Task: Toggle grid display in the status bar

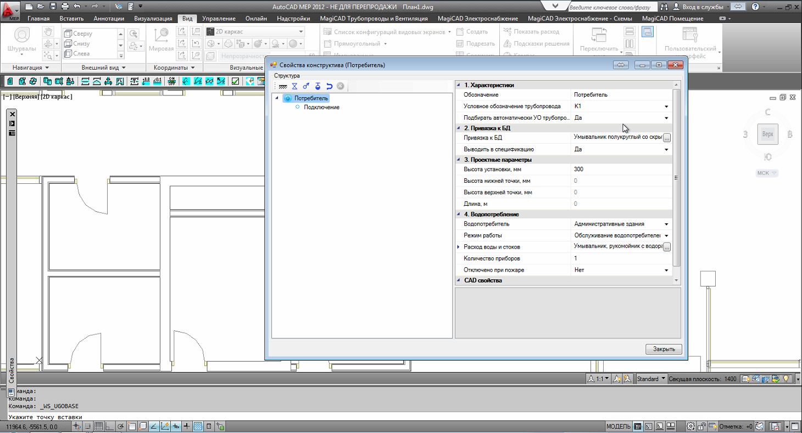Action: [x=99, y=426]
